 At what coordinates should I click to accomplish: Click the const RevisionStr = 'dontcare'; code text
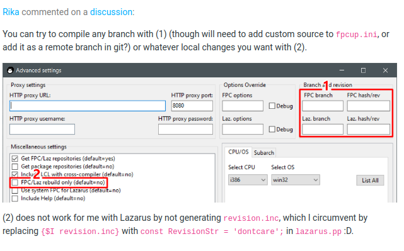click(x=212, y=231)
